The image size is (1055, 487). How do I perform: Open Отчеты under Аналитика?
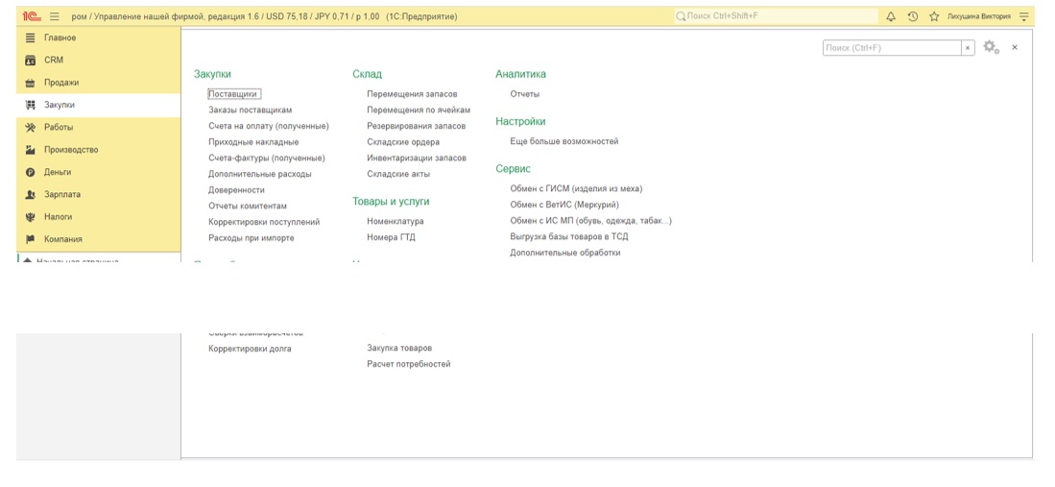coord(524,94)
